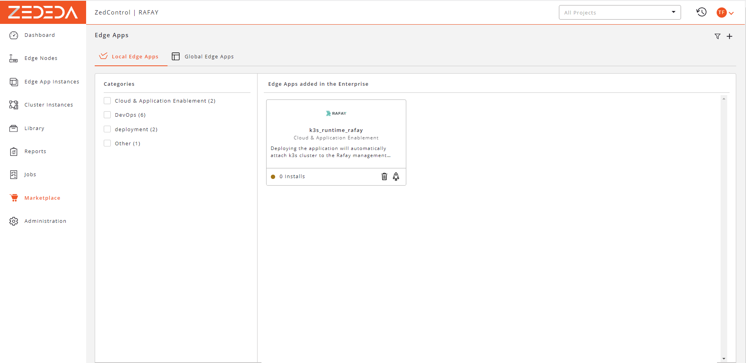The width and height of the screenshot is (746, 363).
Task: Click the scrollbar up arrow
Action: click(724, 99)
